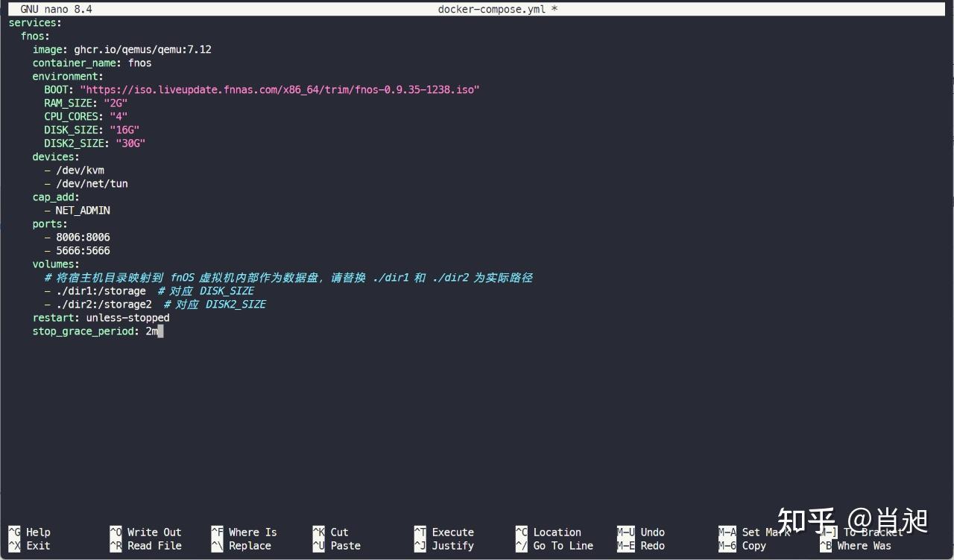This screenshot has width=954, height=560.
Task: Open the Replace command
Action: (x=246, y=545)
